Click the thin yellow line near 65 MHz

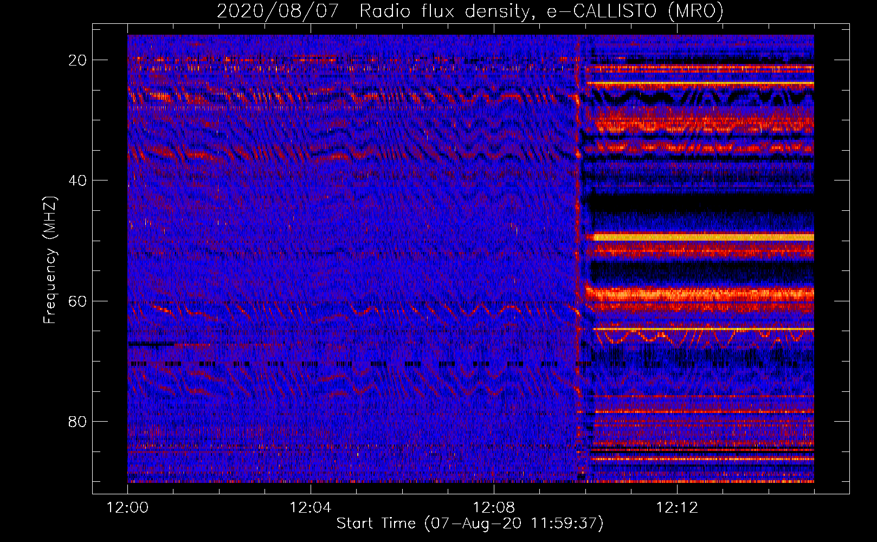coord(704,329)
